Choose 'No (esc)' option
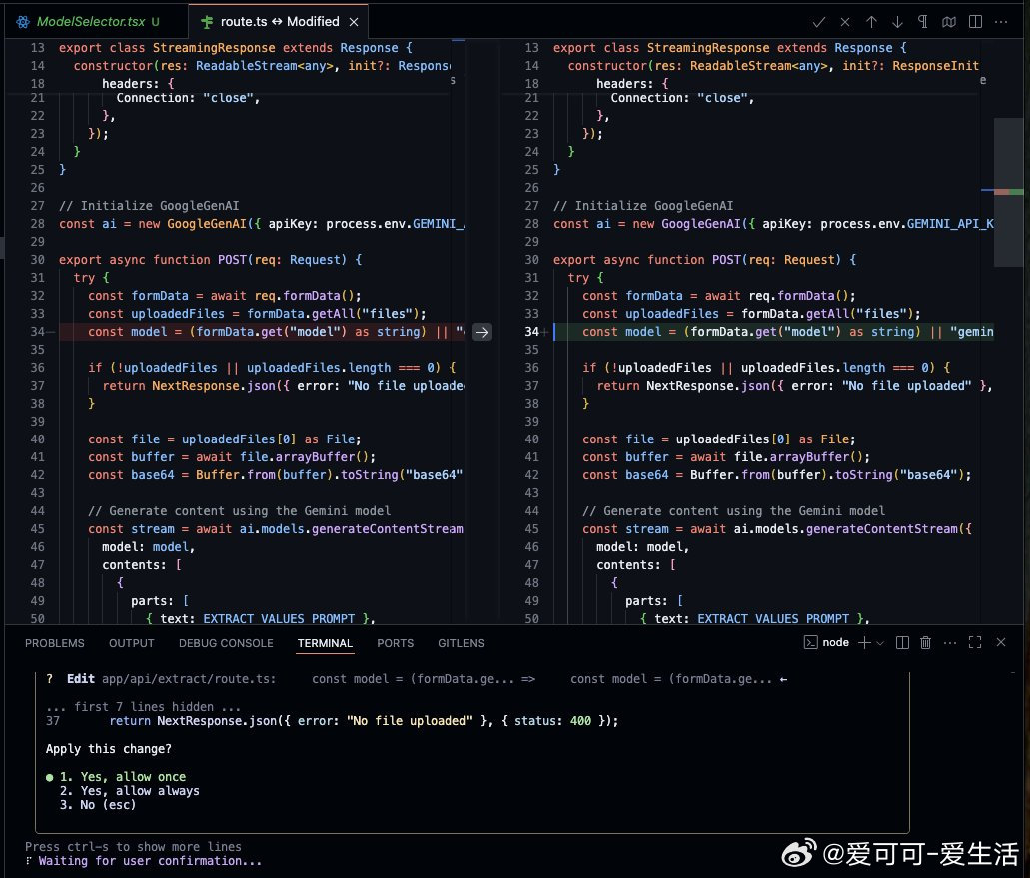 coord(97,805)
